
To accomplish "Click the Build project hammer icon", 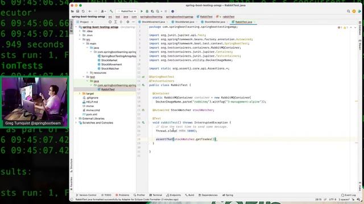I will coord(111,11).
